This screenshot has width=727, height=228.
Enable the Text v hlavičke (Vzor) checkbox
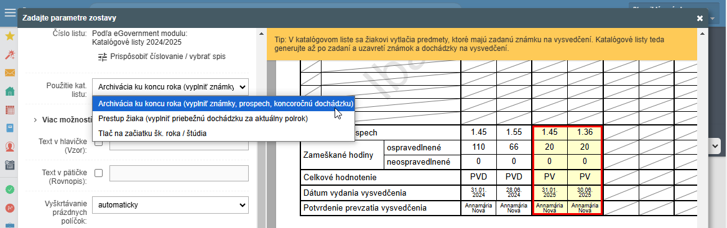pyautogui.click(x=98, y=143)
